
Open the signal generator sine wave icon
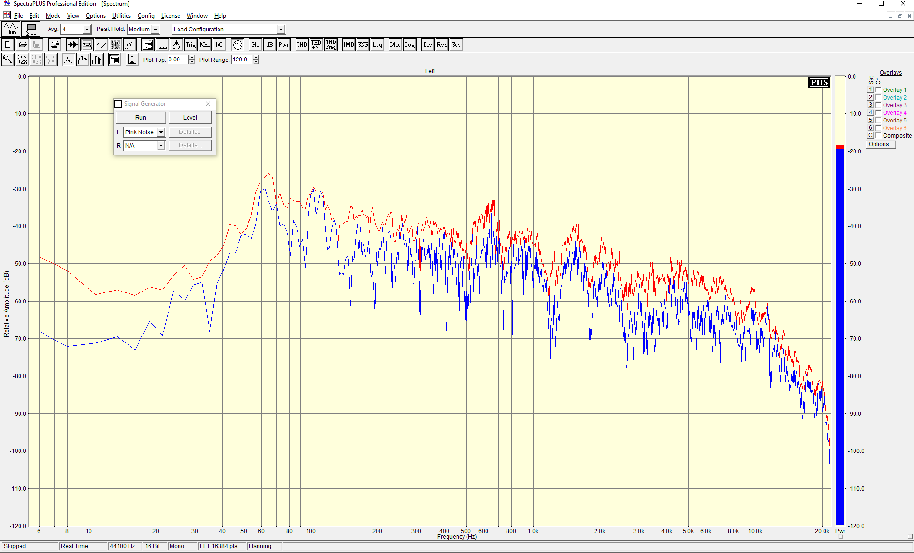(x=238, y=45)
